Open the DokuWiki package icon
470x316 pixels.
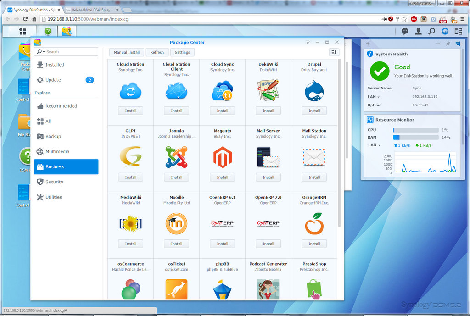point(268,90)
